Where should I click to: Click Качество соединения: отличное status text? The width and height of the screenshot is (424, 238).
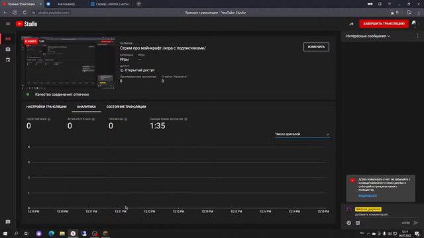coord(62,95)
